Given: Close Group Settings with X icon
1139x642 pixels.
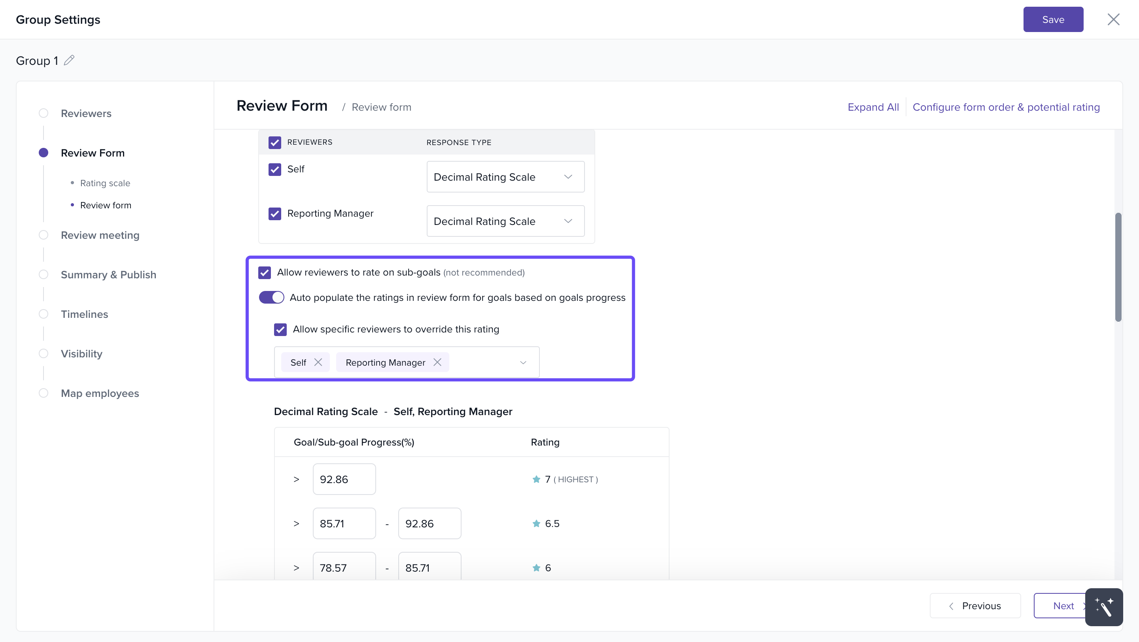Looking at the screenshot, I should 1113,19.
